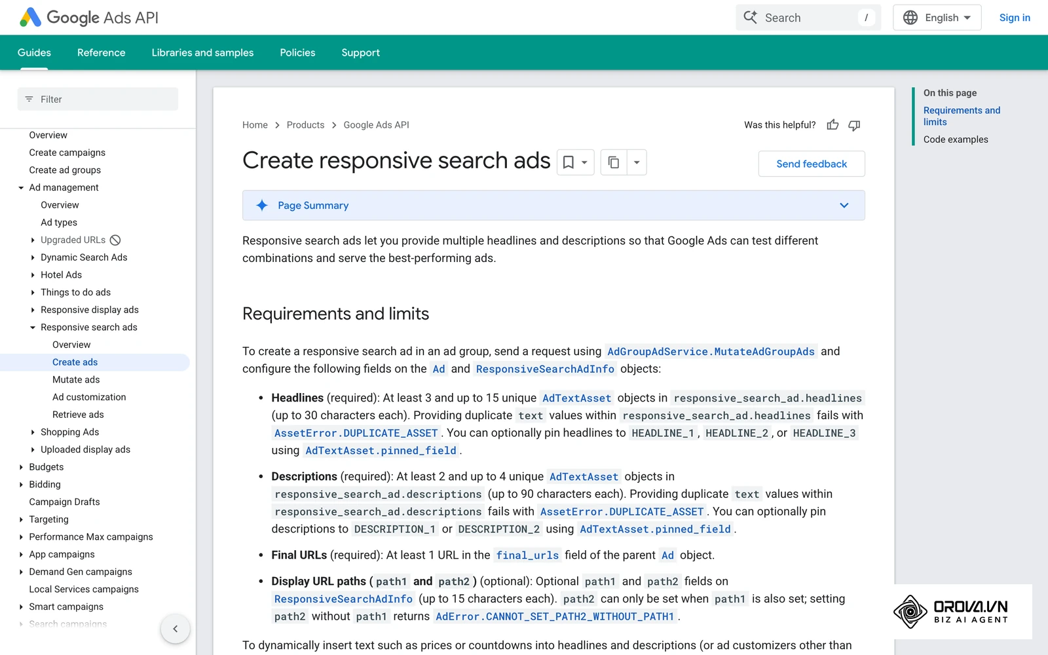This screenshot has height=655, width=1048.
Task: Click the deprecated icon beside Upgraded URLs
Action: 115,240
